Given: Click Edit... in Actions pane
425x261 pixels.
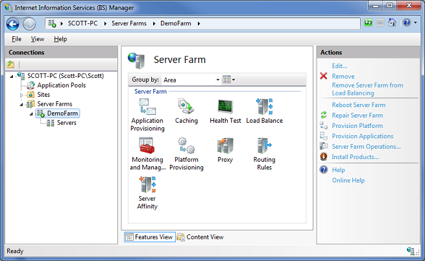Looking at the screenshot, I should [339, 66].
